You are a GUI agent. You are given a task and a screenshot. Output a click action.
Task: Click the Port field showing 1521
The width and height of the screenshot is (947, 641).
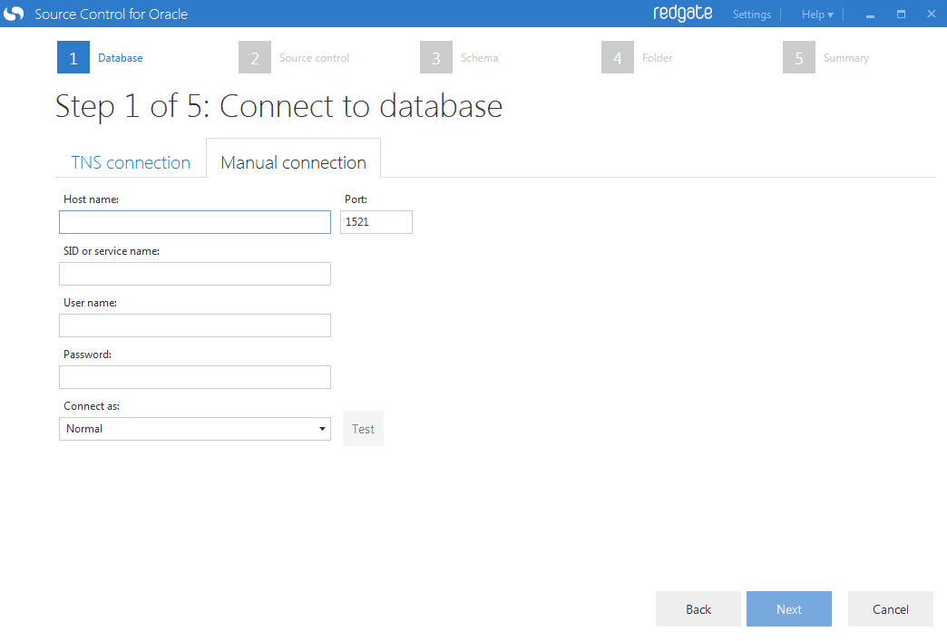376,222
